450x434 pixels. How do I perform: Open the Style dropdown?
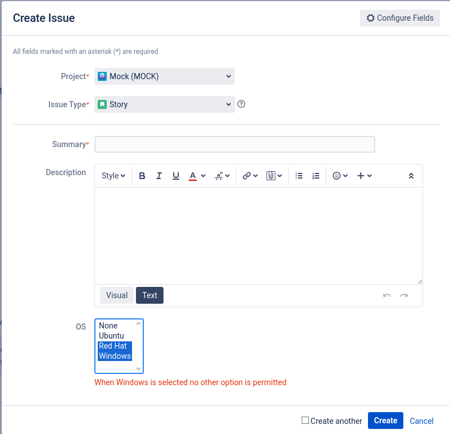[113, 176]
